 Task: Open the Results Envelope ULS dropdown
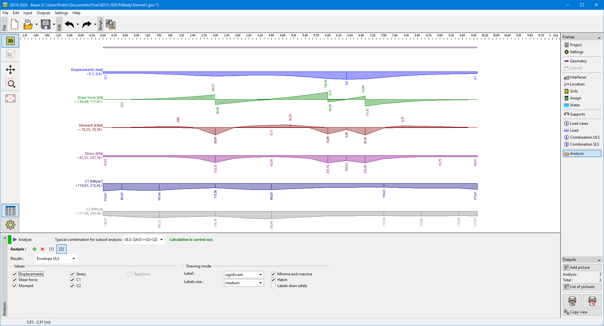(x=56, y=259)
